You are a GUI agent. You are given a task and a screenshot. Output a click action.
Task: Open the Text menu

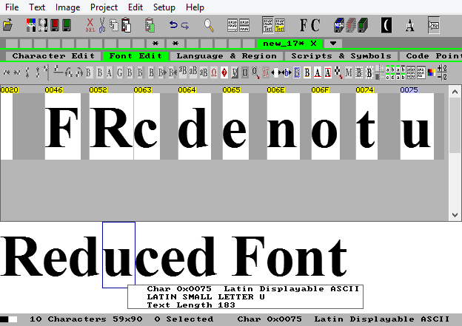click(x=37, y=7)
